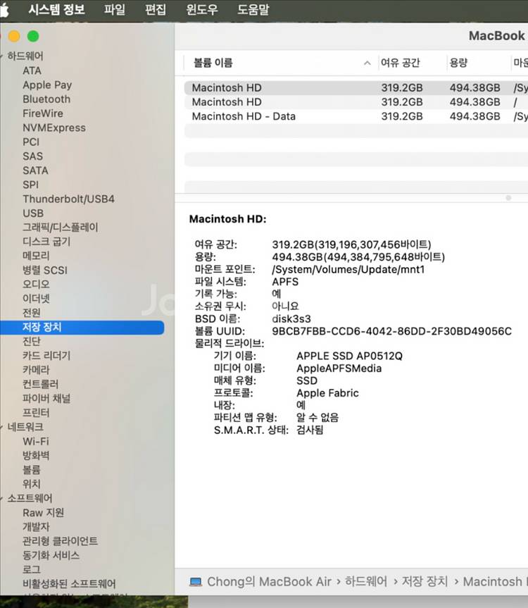Select 관리형 클라이언트 under 소프트웨어
The height and width of the screenshot is (608, 528).
coord(60,541)
